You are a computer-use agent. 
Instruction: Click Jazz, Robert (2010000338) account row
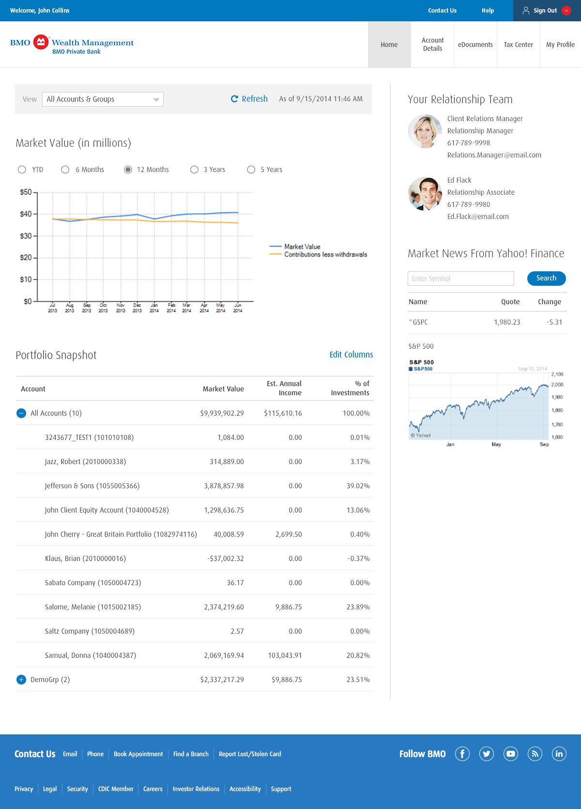[195, 462]
